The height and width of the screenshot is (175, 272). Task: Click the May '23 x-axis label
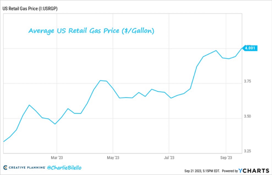pyautogui.click(x=113, y=158)
